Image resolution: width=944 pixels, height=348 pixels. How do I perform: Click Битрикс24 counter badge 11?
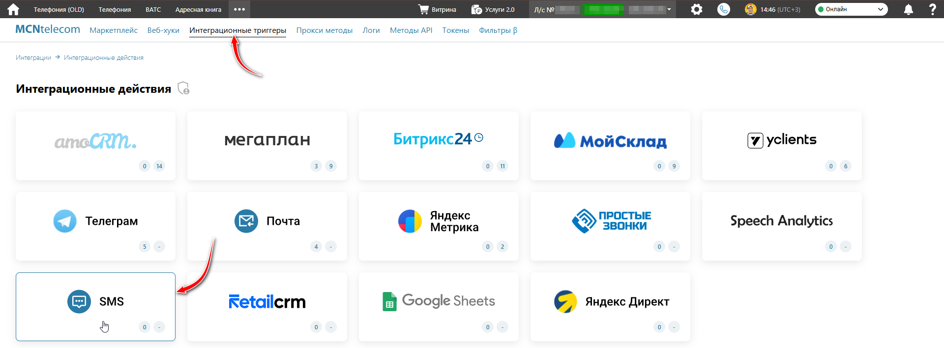502,166
